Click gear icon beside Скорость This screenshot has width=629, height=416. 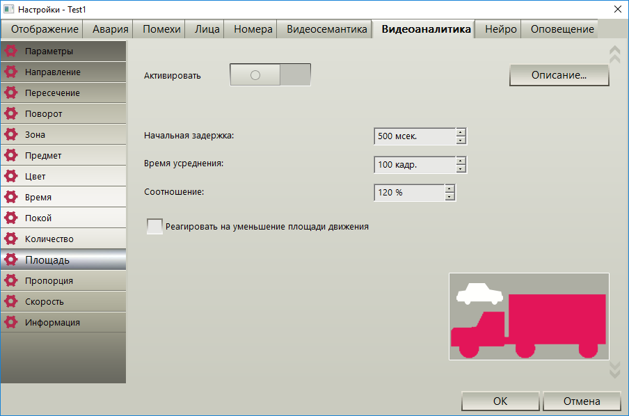(11, 301)
